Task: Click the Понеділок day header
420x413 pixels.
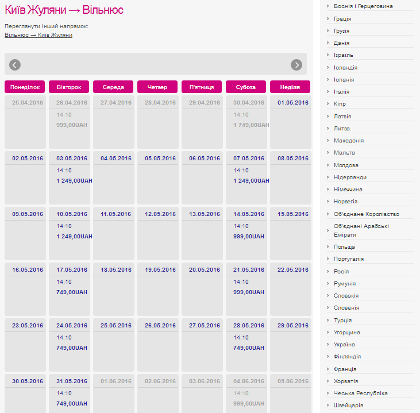Action: click(x=25, y=87)
